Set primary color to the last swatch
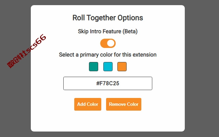219x137 pixels. (122, 67)
